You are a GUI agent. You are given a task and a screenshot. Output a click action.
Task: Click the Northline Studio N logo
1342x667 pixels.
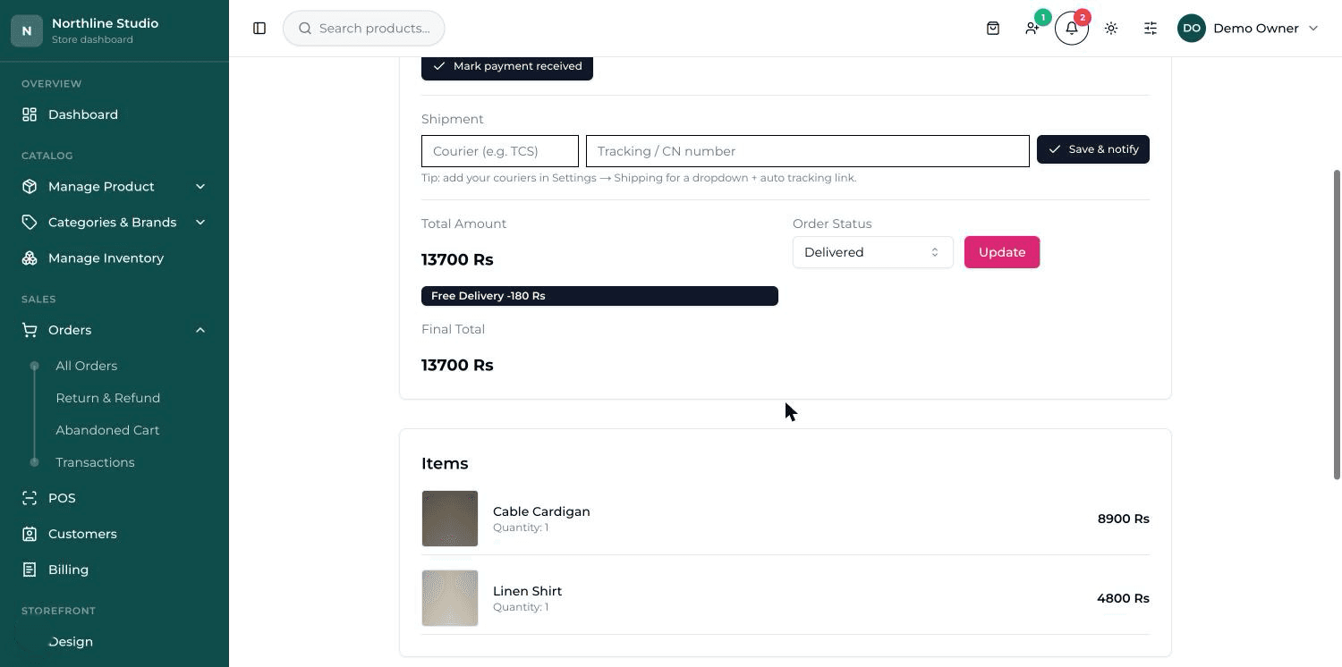pos(27,30)
